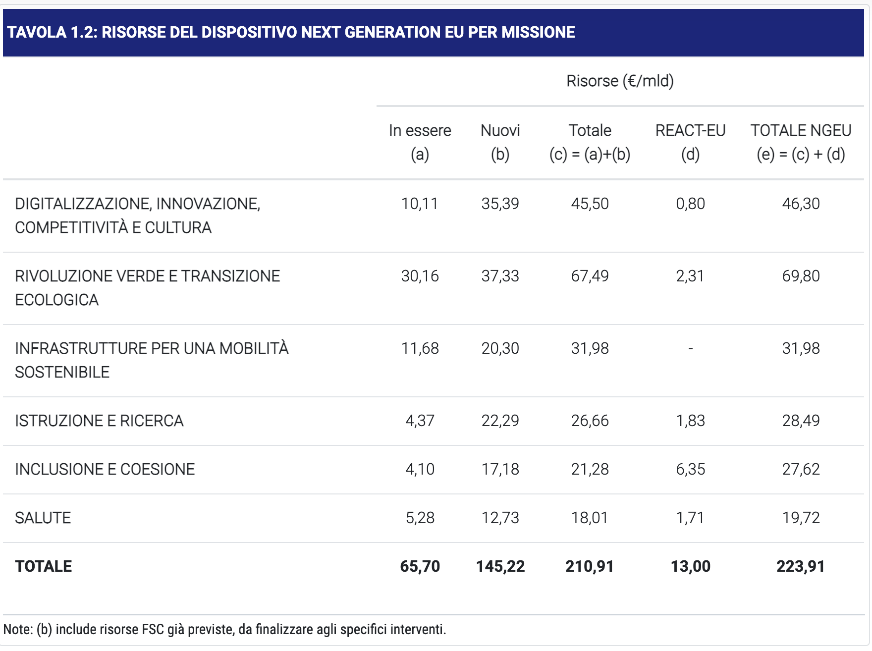Click the table title banner TAVOLA 1.2
The image size is (872, 651).
(x=434, y=32)
